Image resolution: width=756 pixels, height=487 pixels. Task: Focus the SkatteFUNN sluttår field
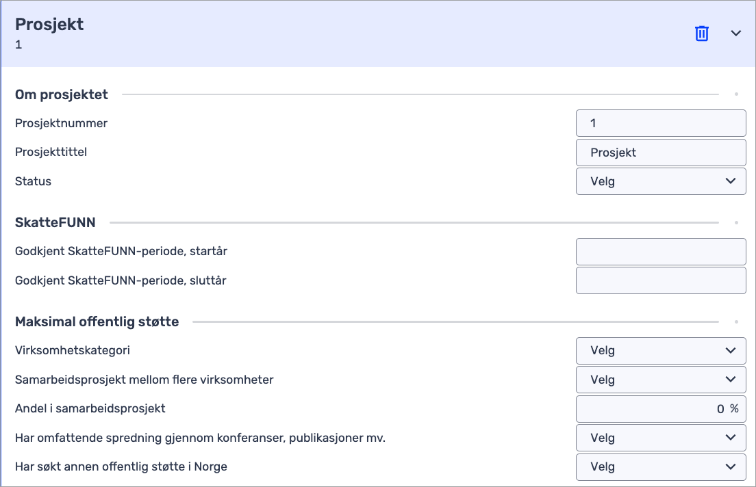[x=660, y=280]
